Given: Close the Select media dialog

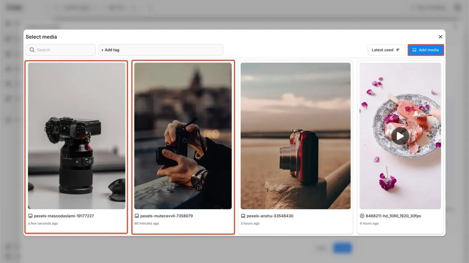Looking at the screenshot, I should click(x=440, y=37).
